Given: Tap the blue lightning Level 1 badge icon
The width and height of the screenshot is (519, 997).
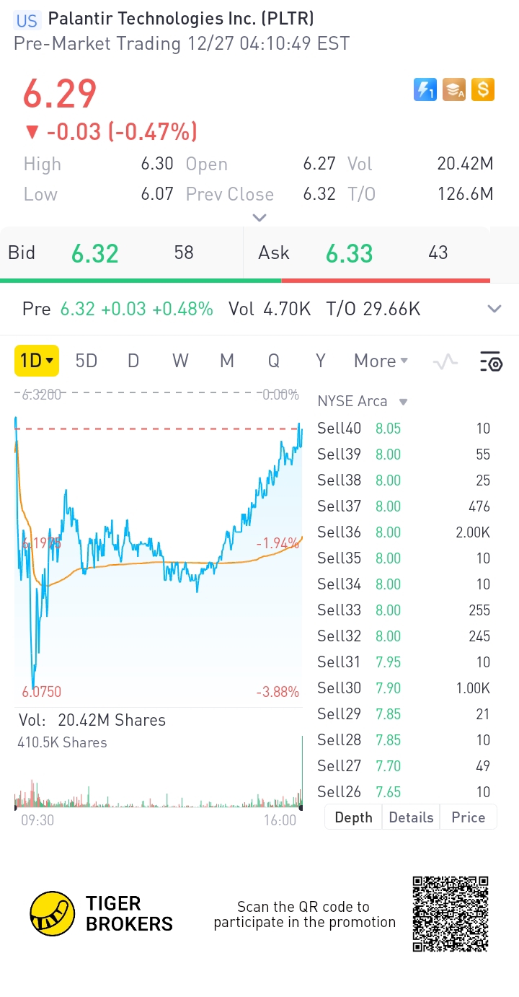Looking at the screenshot, I should [425, 89].
